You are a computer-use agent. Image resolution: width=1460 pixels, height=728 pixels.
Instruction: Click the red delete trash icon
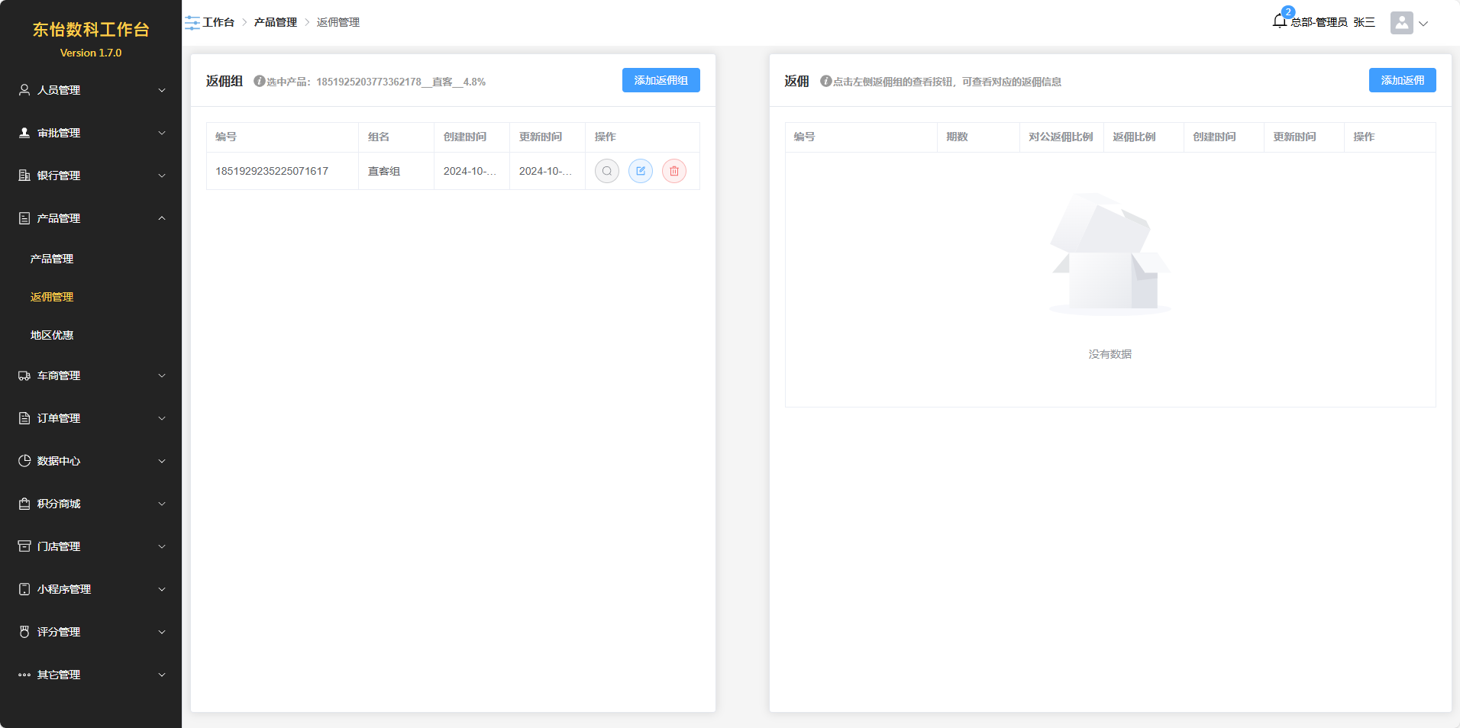[673, 171]
